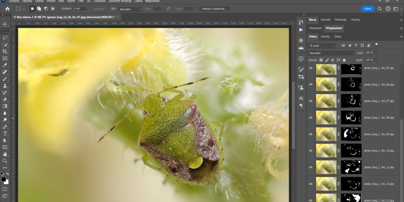
Task: Click the Vybrat a maskovat button
Action: tap(215, 9)
